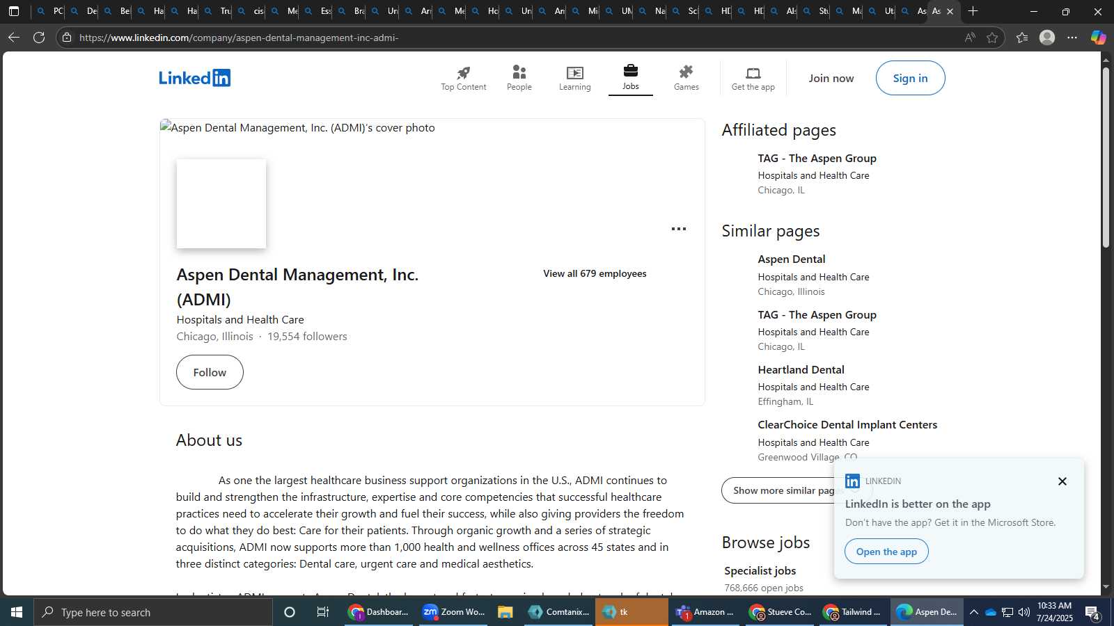Open Cortana circle icon on taskbar
Image resolution: width=1114 pixels, height=626 pixels.
290,612
